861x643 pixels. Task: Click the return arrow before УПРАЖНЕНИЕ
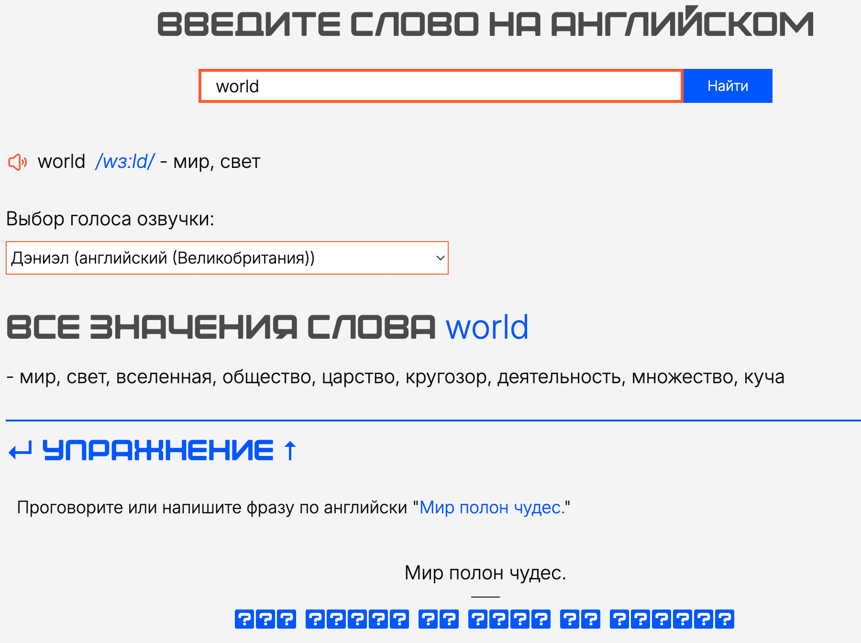click(x=20, y=450)
